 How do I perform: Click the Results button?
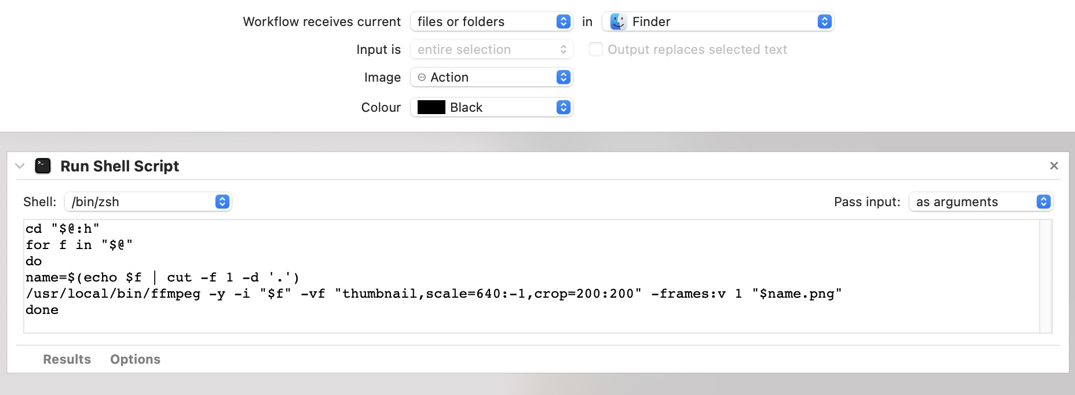(x=67, y=359)
